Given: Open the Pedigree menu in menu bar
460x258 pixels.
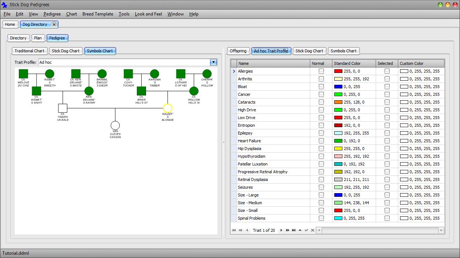Looking at the screenshot, I should click(x=52, y=14).
